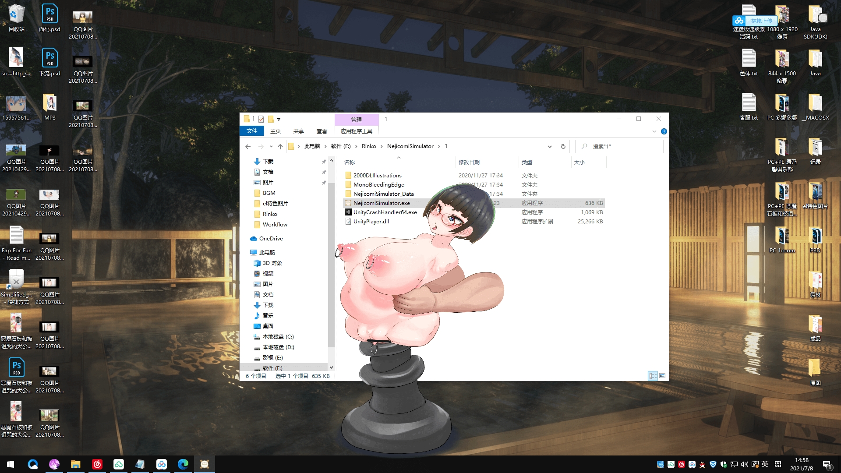The height and width of the screenshot is (473, 841).
Task: Open Microsoft Edge from the taskbar
Action: point(183,464)
